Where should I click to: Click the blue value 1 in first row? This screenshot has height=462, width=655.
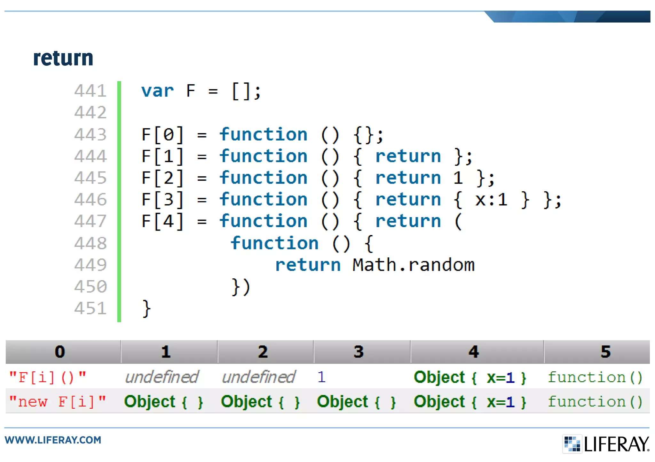coord(321,377)
